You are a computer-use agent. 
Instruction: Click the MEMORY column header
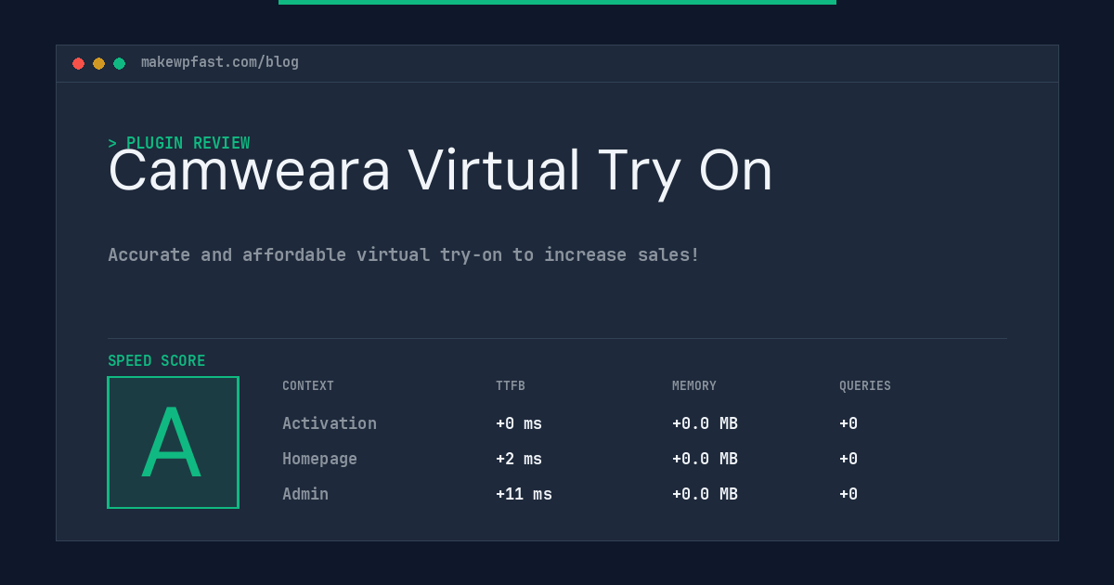point(694,386)
